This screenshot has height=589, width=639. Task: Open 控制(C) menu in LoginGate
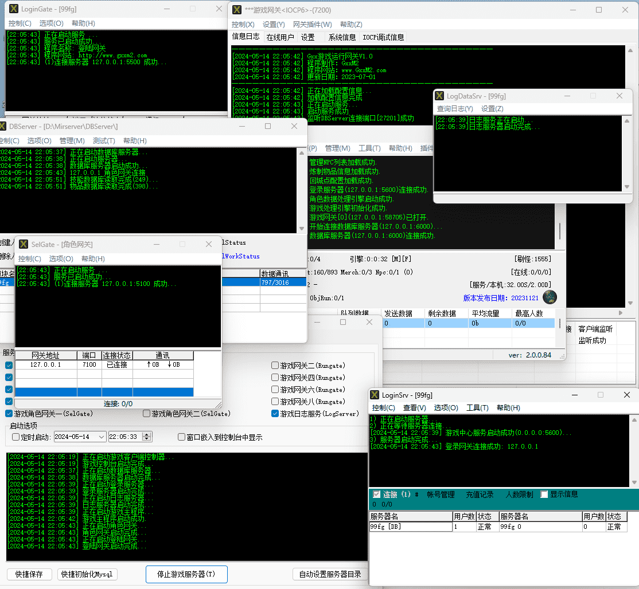pos(20,23)
